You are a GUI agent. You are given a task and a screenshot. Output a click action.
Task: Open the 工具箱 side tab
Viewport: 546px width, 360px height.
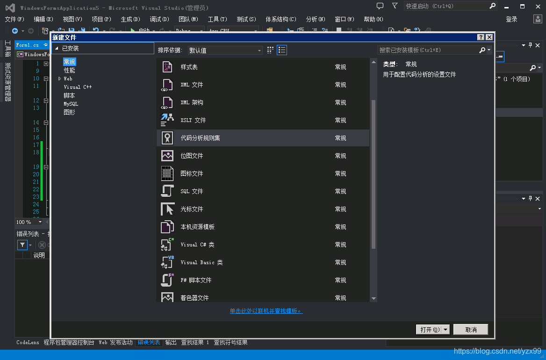7,49
